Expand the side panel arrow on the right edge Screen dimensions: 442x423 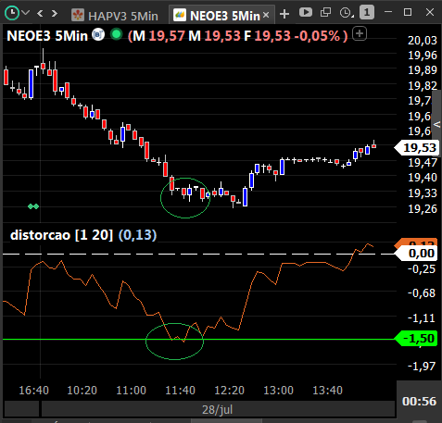pyautogui.click(x=437, y=124)
